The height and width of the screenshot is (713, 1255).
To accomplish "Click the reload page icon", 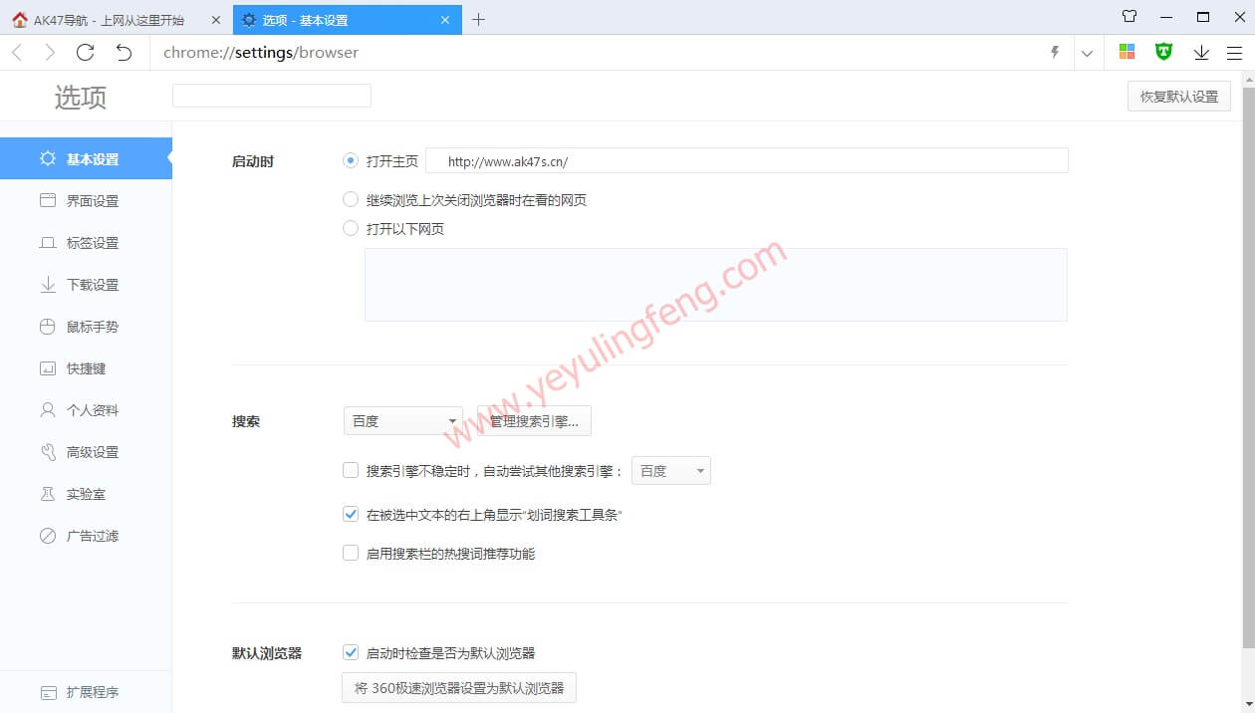I will tap(86, 53).
